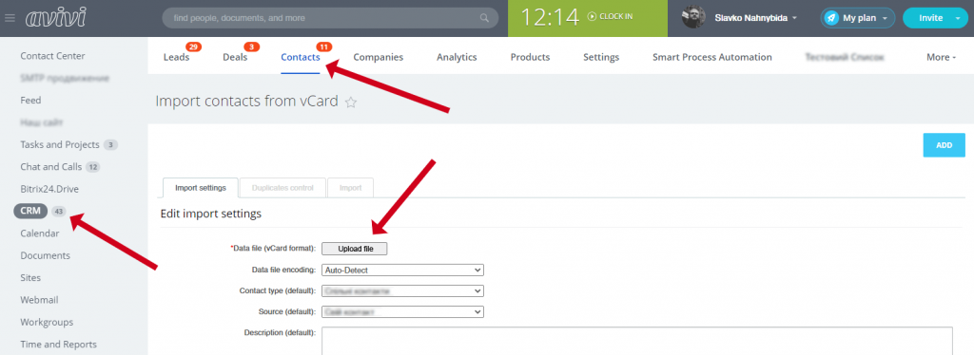
Task: Open Webmail in sidebar
Action: click(39, 300)
